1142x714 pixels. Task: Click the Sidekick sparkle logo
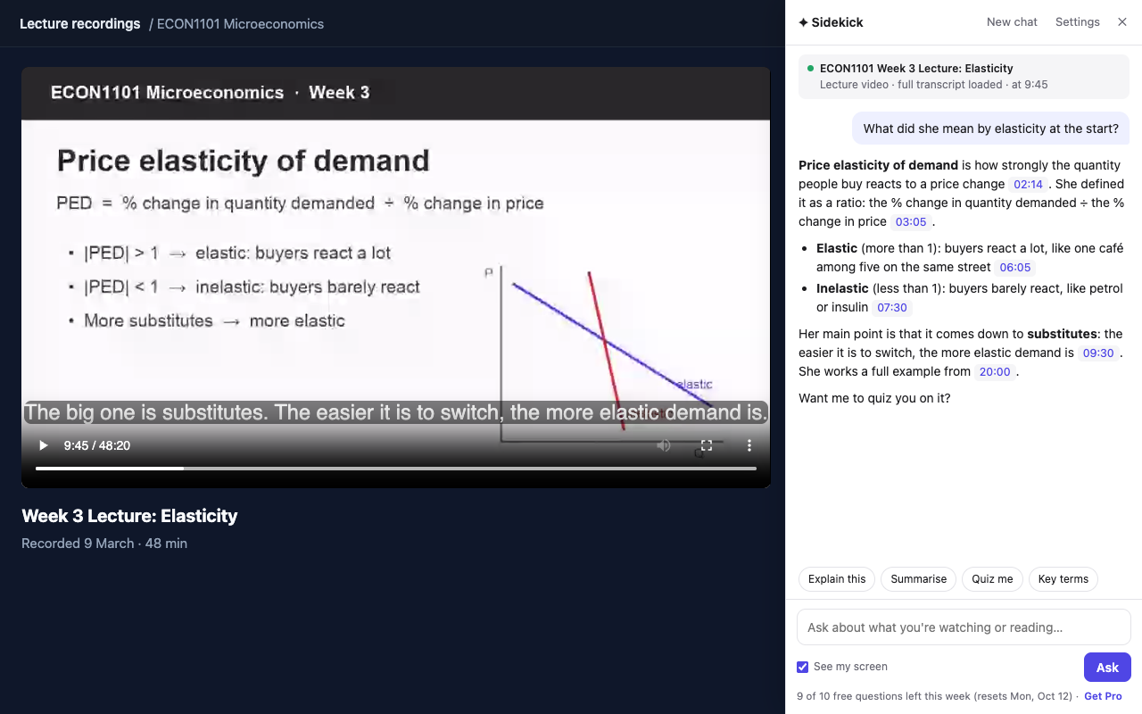[x=803, y=22]
